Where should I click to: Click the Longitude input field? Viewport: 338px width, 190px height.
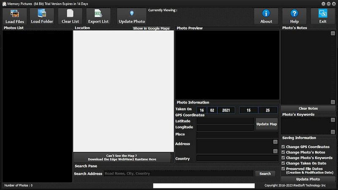(x=225, y=128)
